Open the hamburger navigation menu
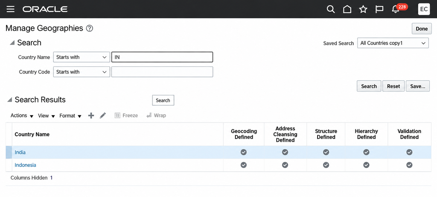Viewport: 437px width, 197px height. coord(11,9)
